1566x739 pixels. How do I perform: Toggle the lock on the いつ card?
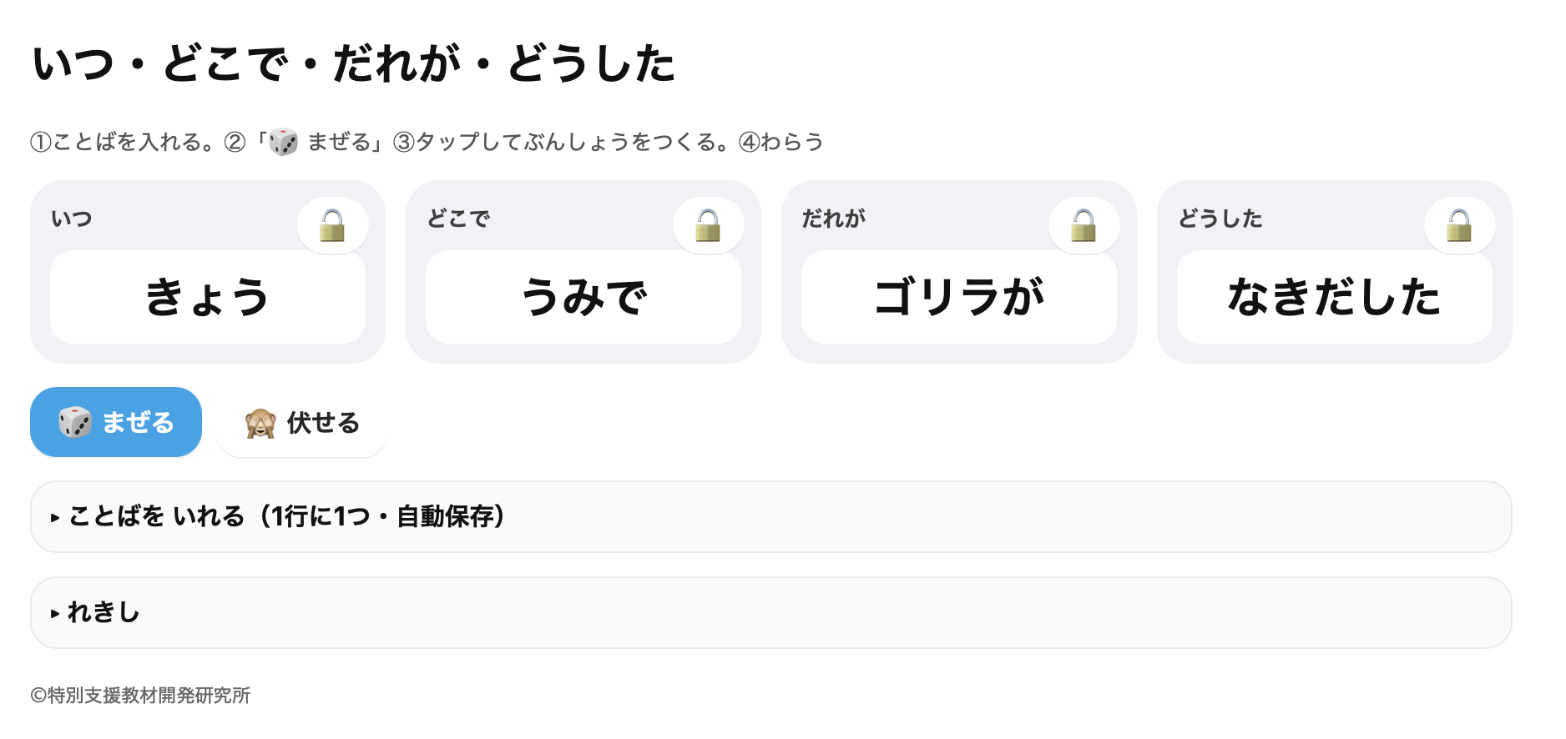pos(333,225)
